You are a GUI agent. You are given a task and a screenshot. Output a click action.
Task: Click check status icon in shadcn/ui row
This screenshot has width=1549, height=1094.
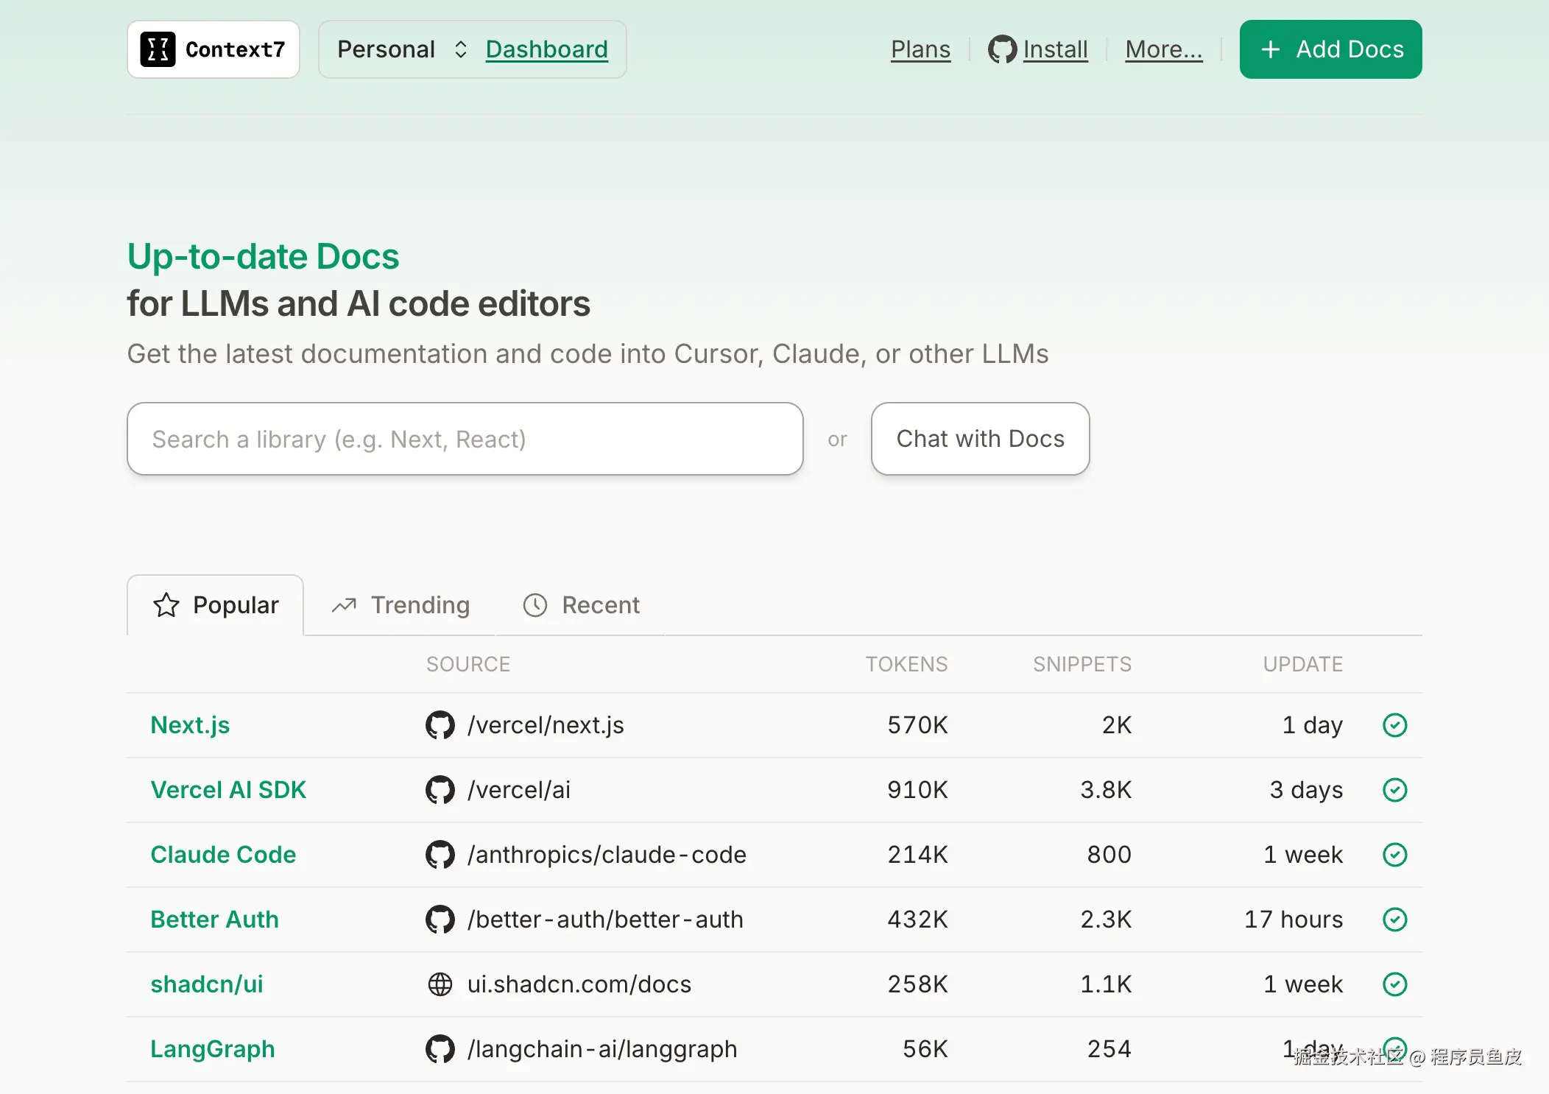click(1394, 984)
